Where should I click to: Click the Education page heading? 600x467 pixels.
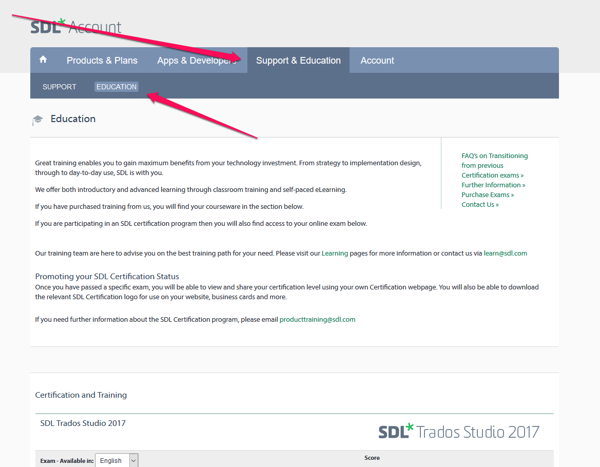pyautogui.click(x=73, y=119)
